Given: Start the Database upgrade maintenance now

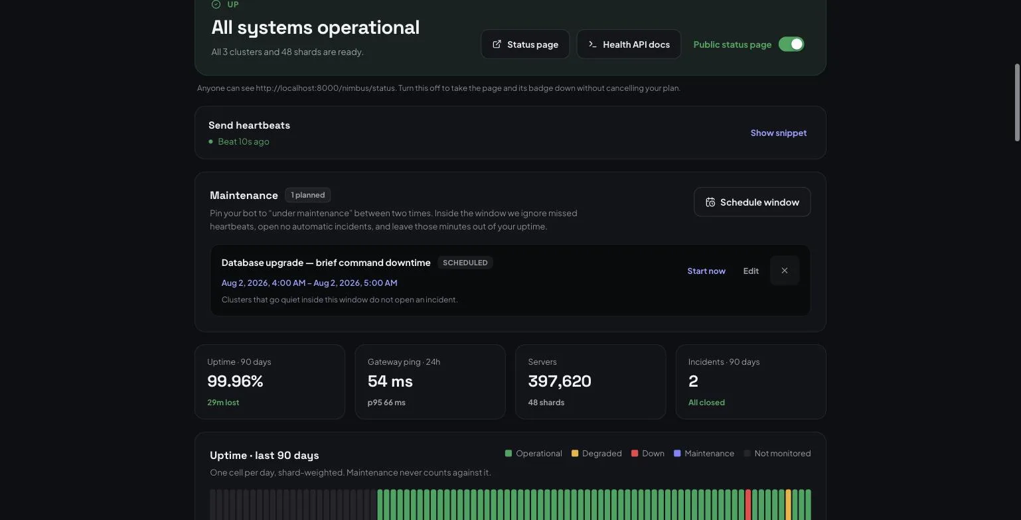Looking at the screenshot, I should click(x=706, y=271).
